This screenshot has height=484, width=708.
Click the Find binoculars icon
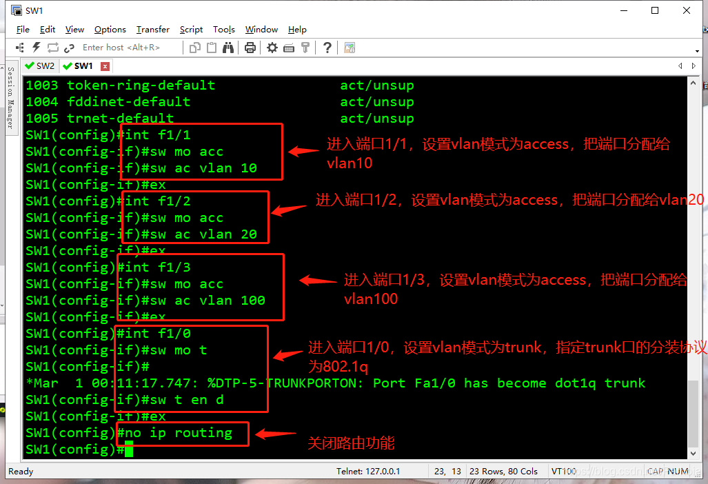pyautogui.click(x=228, y=48)
